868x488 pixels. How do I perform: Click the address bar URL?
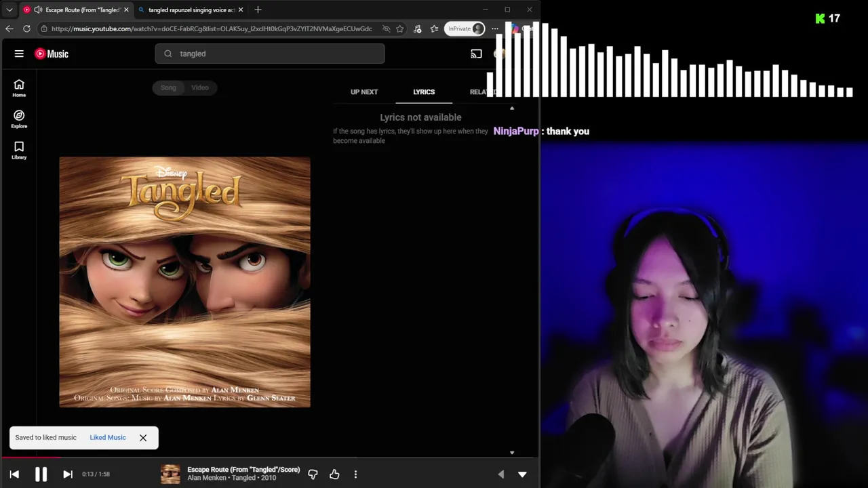[212, 28]
